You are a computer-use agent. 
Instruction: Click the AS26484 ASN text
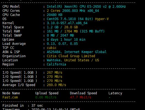click(x=54, y=52)
